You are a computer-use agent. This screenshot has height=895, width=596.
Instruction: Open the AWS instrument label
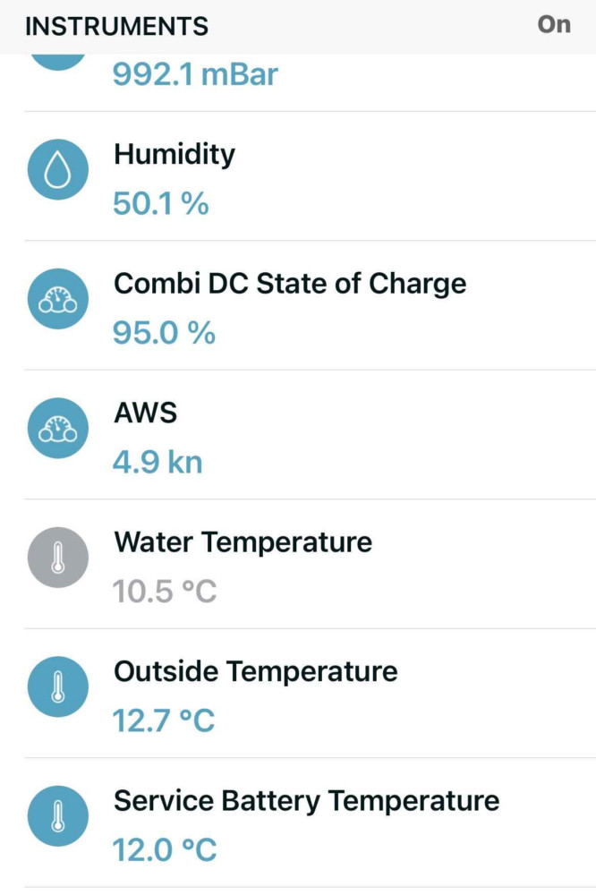146,413
